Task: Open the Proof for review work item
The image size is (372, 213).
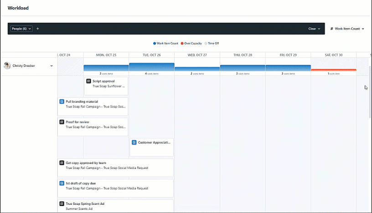Action: (93, 127)
